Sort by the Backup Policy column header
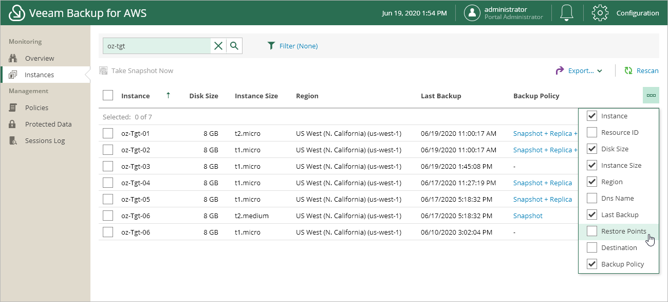The image size is (668, 302). coord(536,96)
